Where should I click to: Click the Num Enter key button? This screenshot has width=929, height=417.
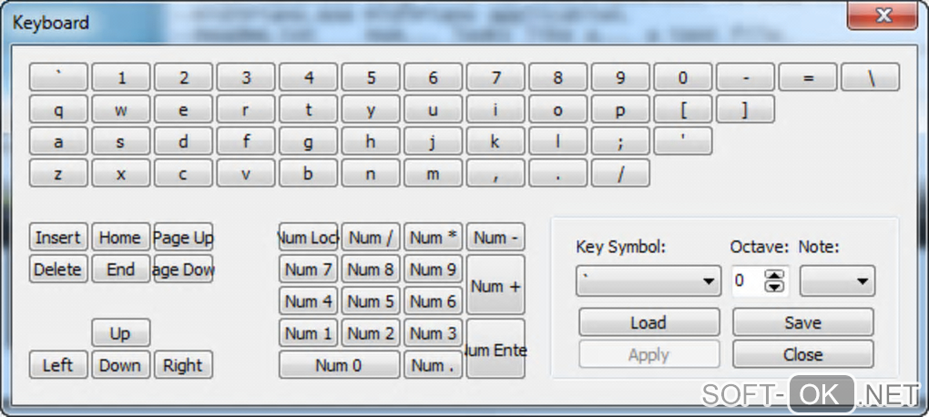495,350
